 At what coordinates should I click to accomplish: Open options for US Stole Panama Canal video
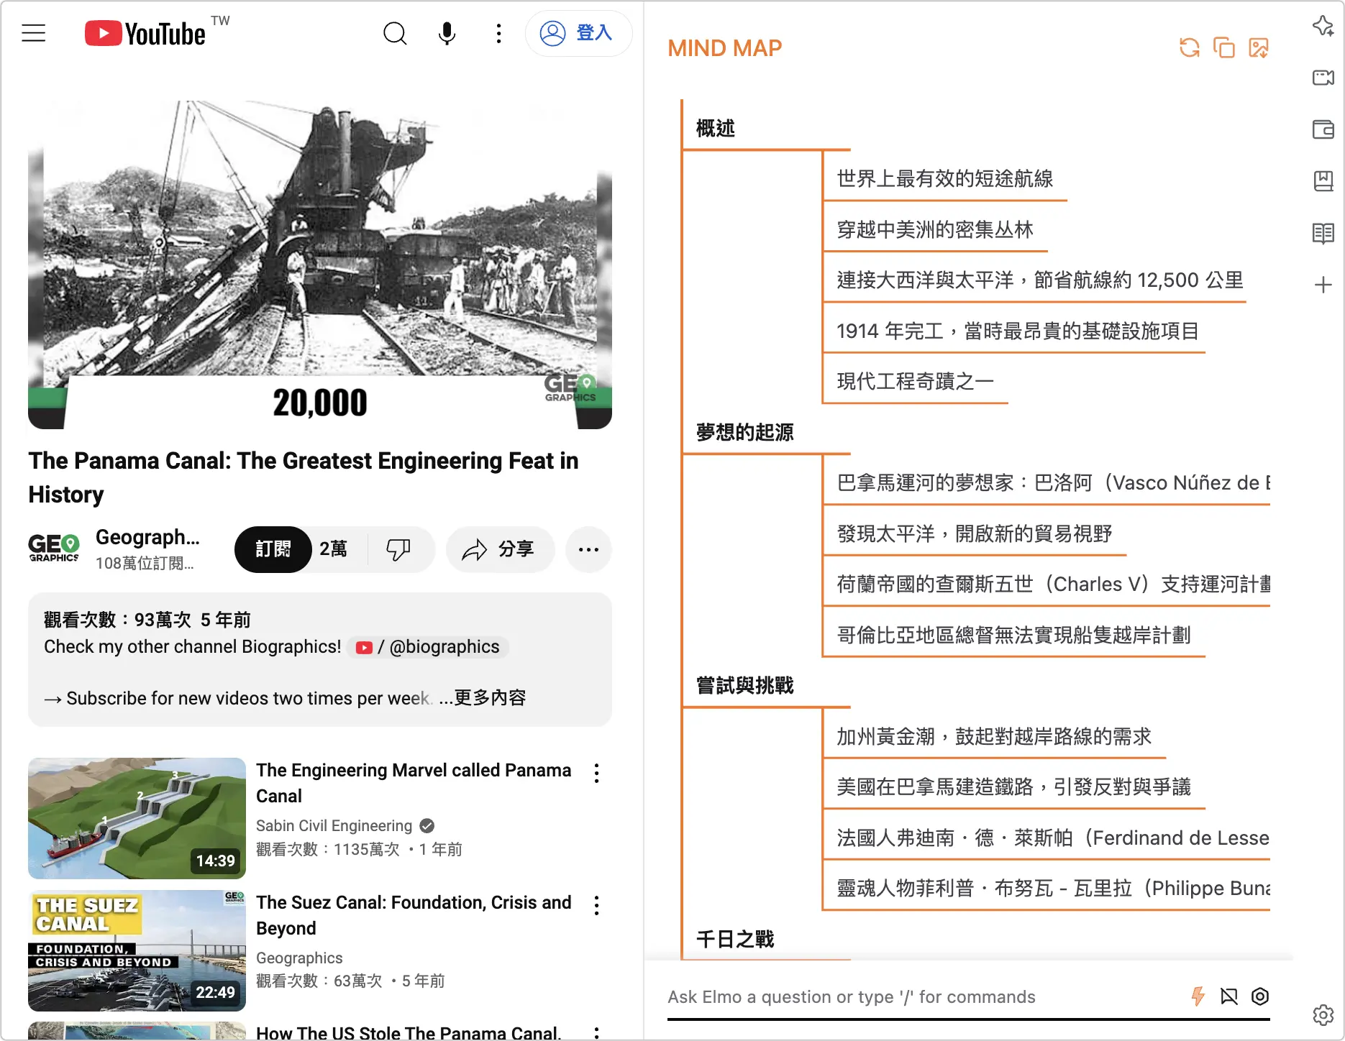[x=596, y=1033]
